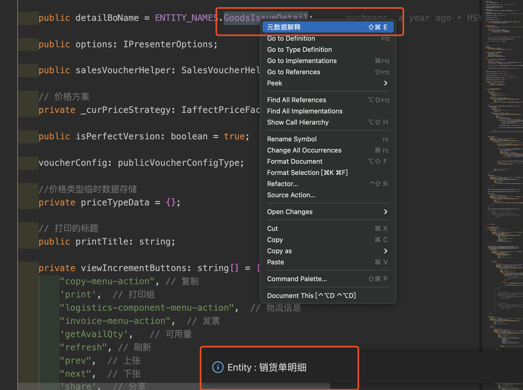Click the priceTypeData variable
Viewport: 523px width, 390px height.
[115, 202]
